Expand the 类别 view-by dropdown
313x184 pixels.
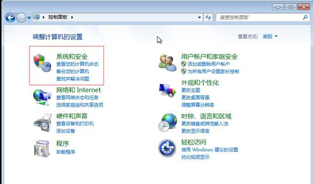pos(270,36)
